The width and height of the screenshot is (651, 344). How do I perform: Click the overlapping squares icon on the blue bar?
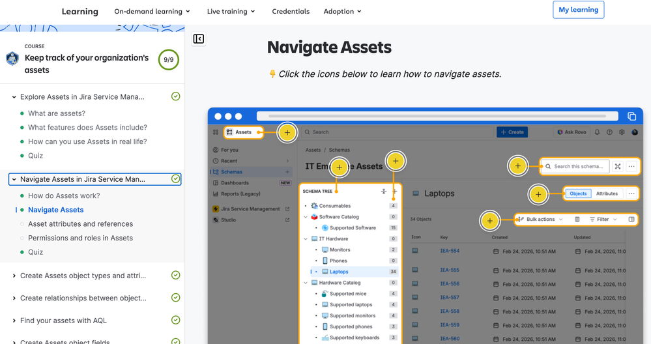click(x=631, y=116)
